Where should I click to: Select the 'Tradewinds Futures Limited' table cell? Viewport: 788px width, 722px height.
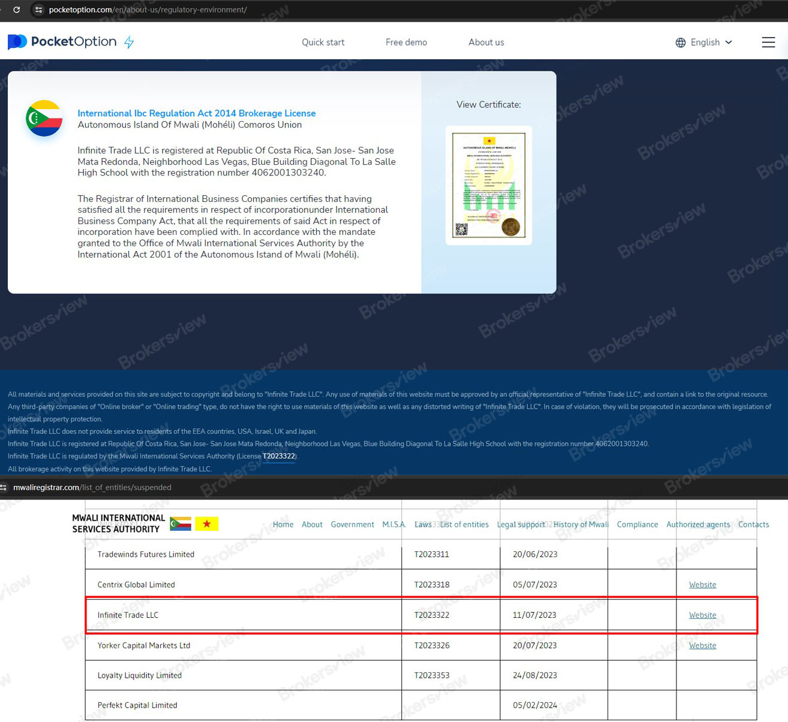(x=243, y=554)
